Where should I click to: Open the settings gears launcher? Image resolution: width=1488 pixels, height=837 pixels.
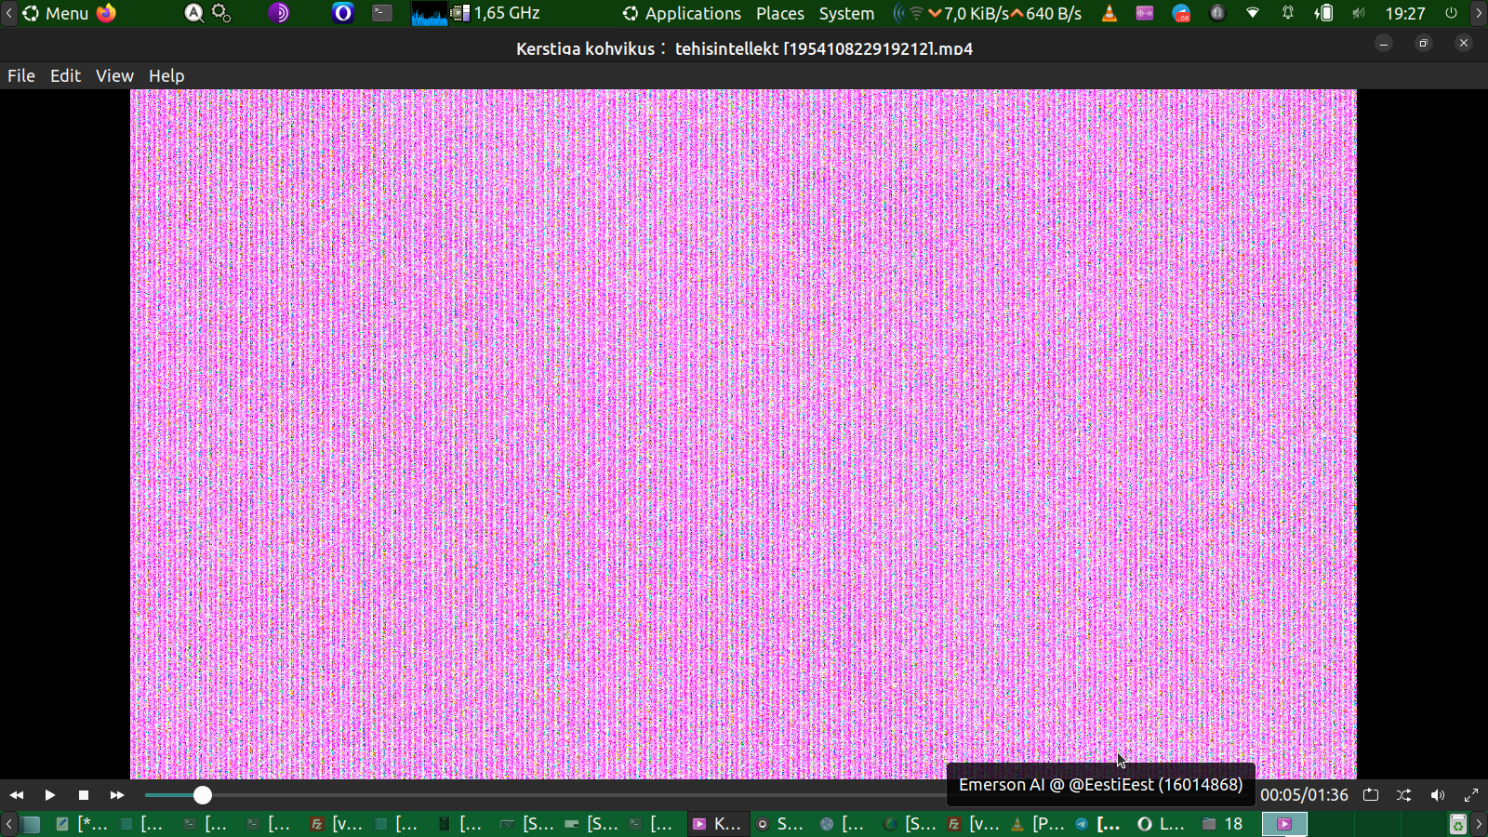tap(221, 13)
